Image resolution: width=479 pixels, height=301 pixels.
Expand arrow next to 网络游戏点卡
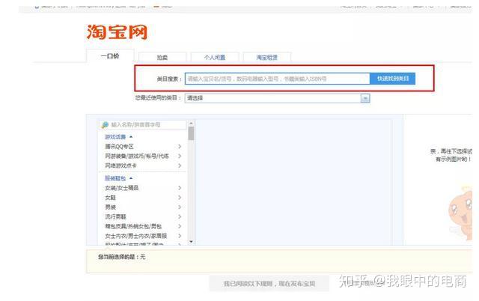click(180, 165)
